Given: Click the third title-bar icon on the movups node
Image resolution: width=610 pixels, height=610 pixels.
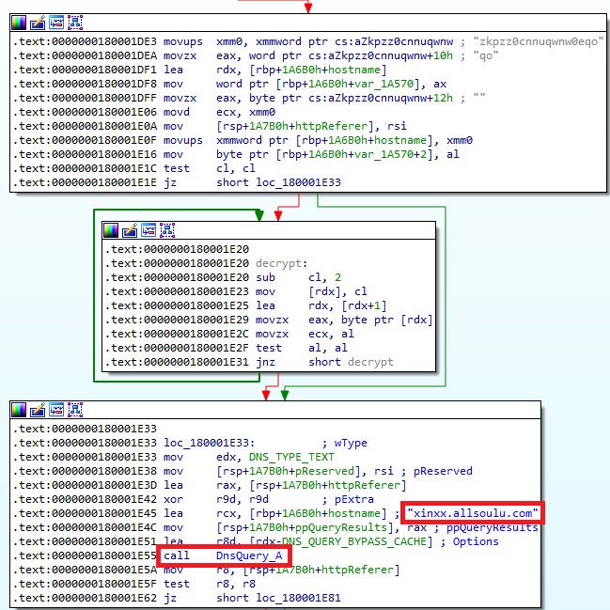Looking at the screenshot, I should point(56,23).
